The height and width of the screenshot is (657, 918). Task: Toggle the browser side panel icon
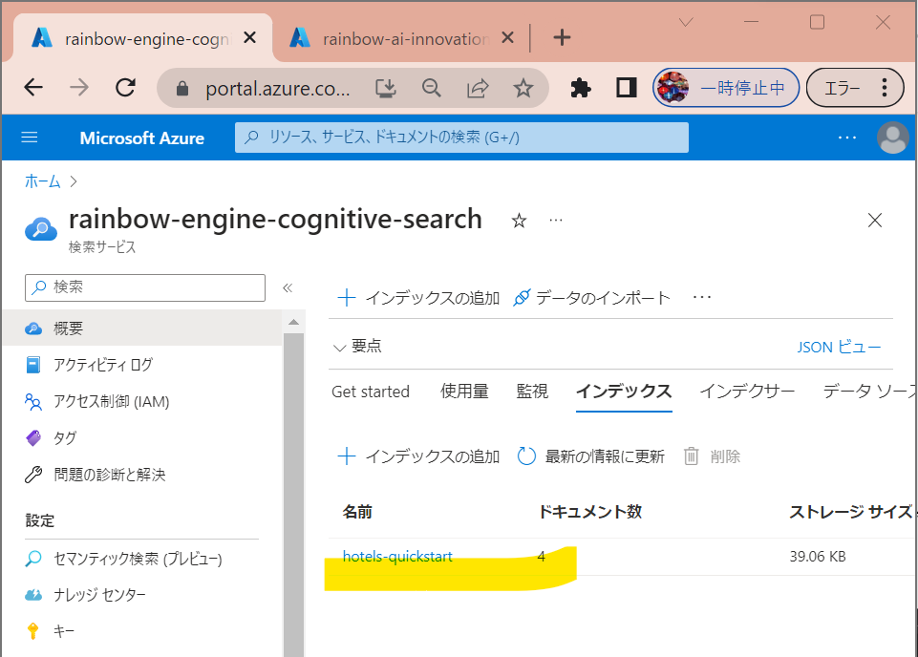pyautogui.click(x=626, y=89)
